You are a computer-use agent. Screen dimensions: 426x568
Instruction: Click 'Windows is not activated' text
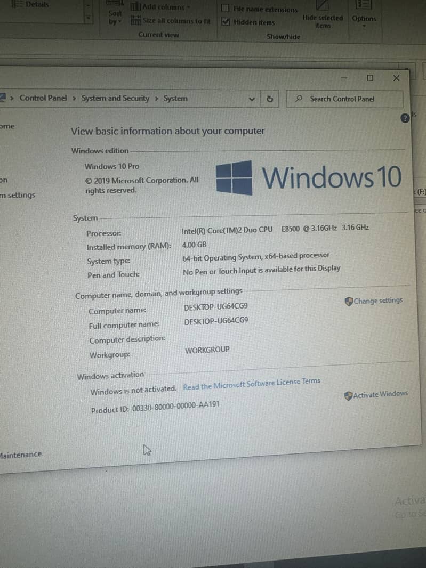[x=133, y=391]
